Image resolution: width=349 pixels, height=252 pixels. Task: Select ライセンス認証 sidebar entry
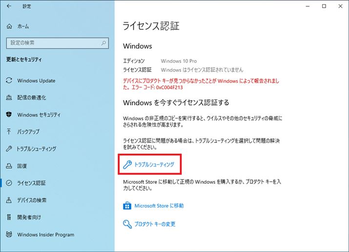click(x=31, y=183)
